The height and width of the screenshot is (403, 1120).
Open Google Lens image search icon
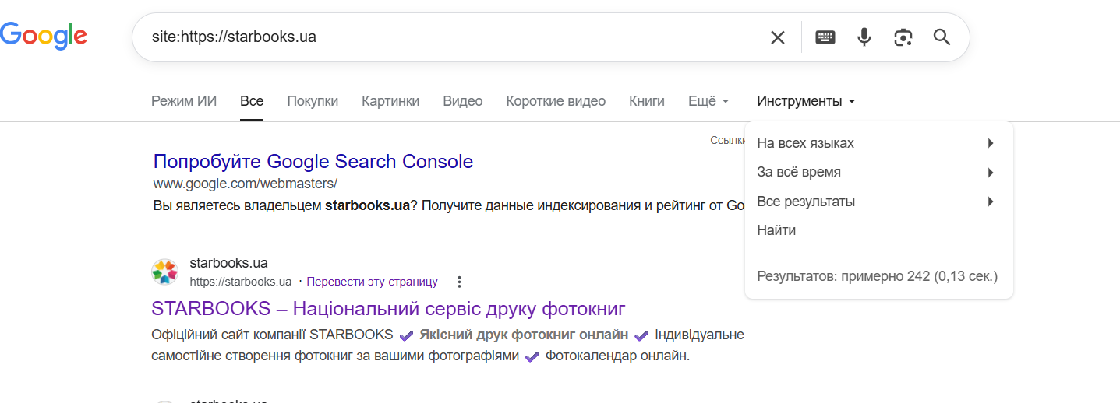pos(903,37)
